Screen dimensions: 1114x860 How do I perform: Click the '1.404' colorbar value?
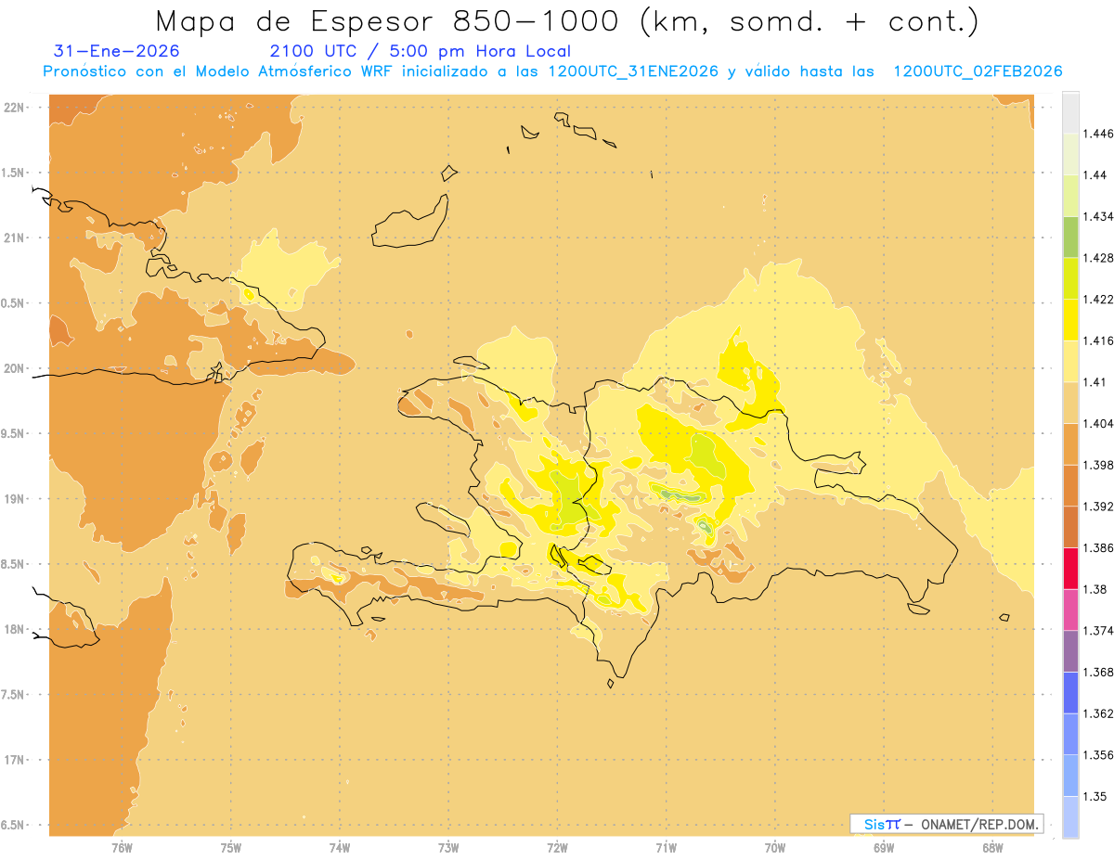[x=1097, y=424]
